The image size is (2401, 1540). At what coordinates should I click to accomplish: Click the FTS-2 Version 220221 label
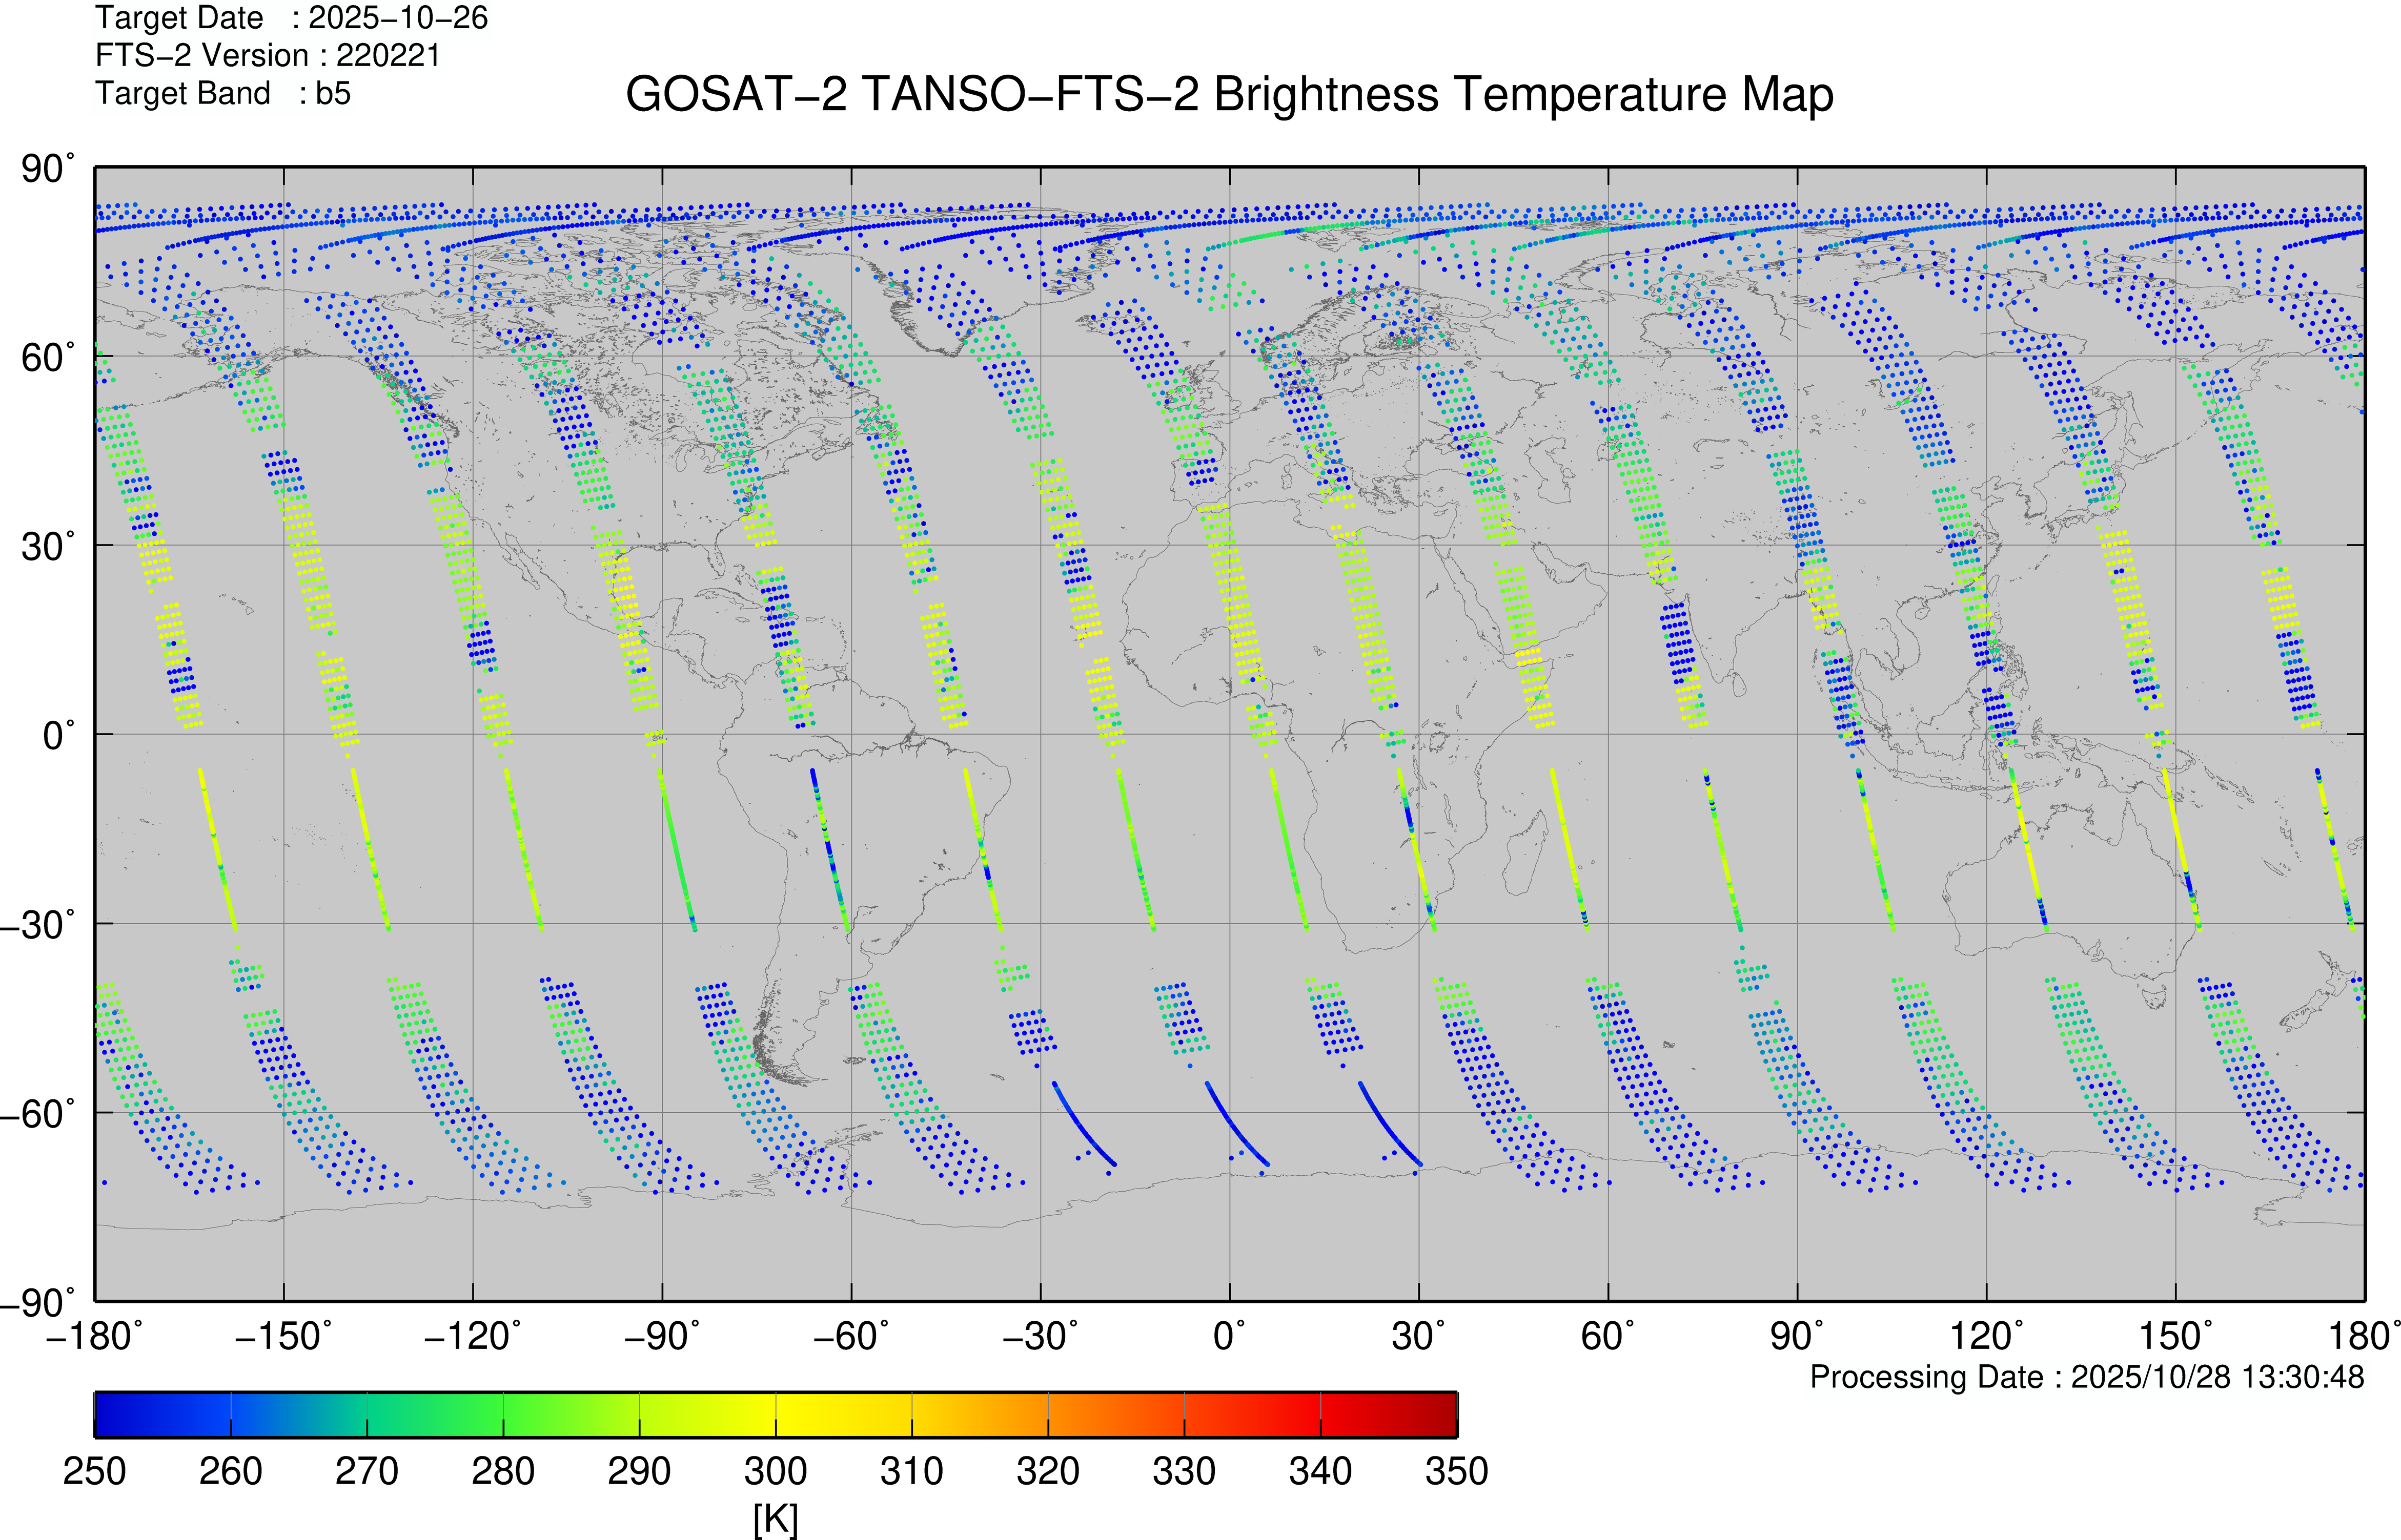pos(267,55)
